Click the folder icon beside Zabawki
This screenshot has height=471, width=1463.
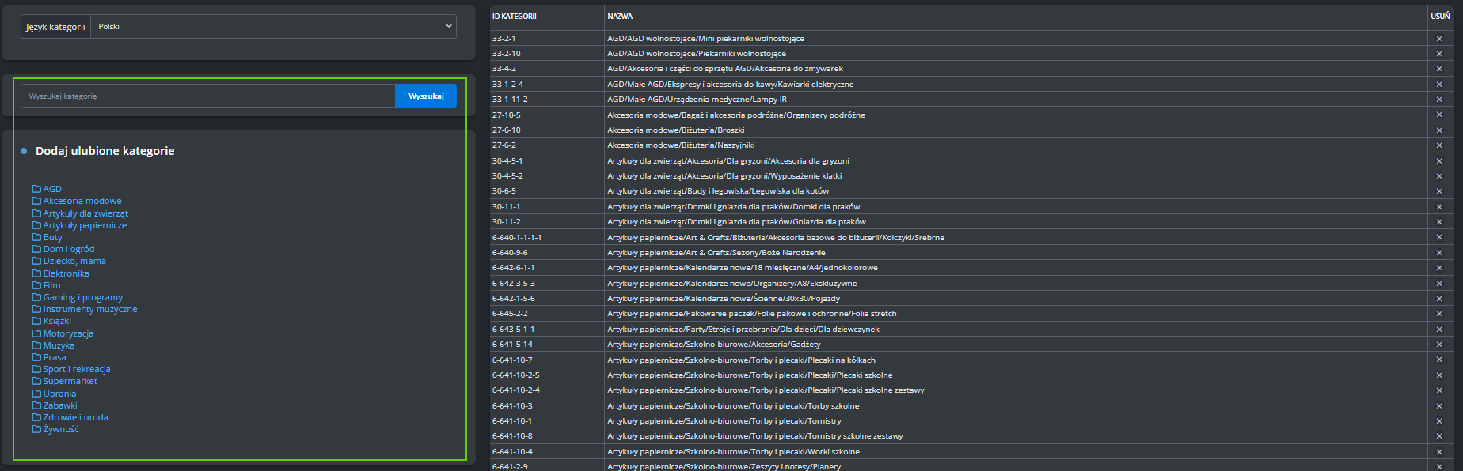point(36,405)
